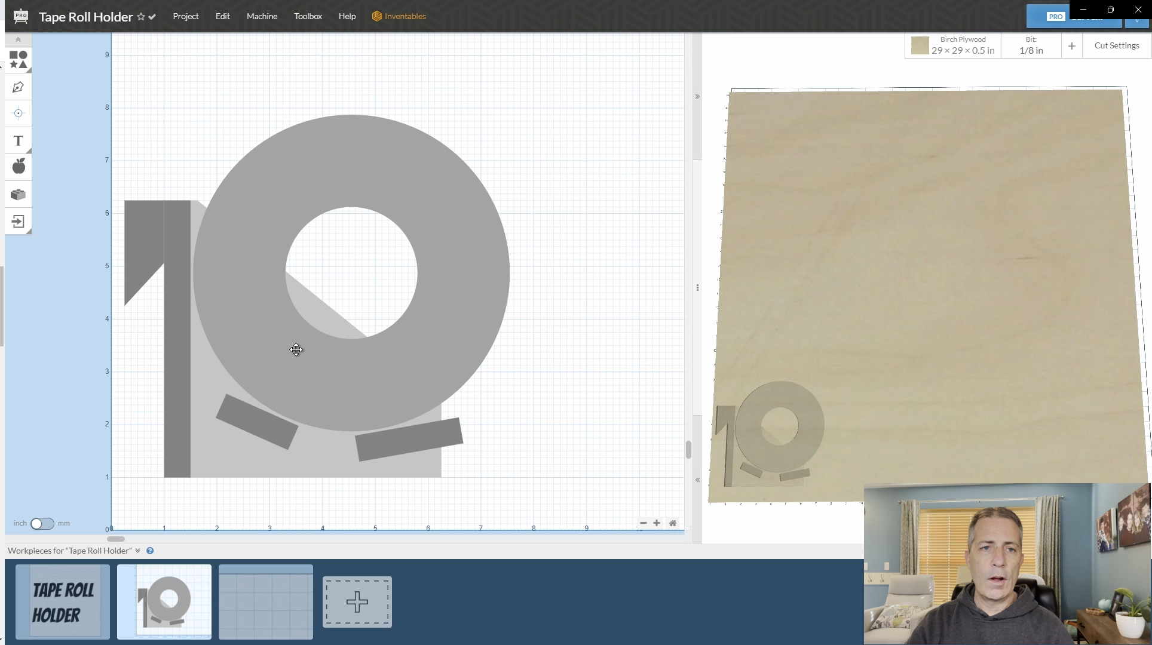The width and height of the screenshot is (1152, 645).
Task: Select the Pen drawing tool
Action: [x=18, y=88]
